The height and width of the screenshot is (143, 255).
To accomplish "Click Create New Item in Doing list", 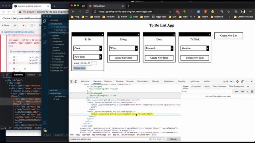I will [x=124, y=58].
